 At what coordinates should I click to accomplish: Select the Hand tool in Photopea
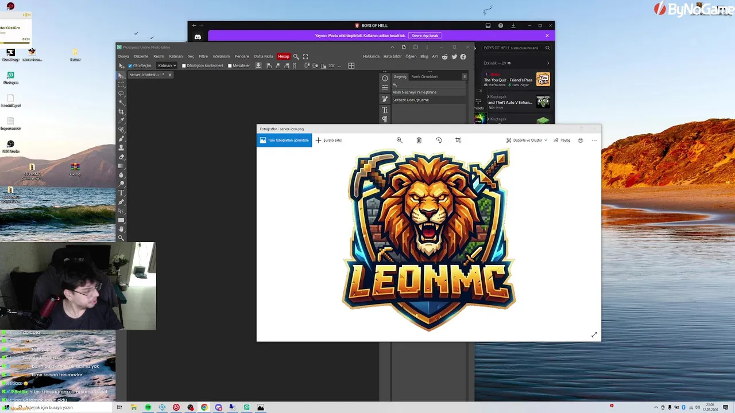coord(121,229)
